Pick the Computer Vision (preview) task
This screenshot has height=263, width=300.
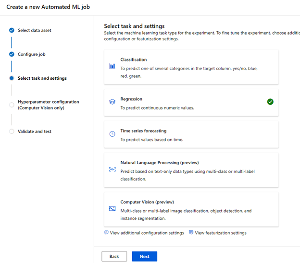(x=191, y=209)
